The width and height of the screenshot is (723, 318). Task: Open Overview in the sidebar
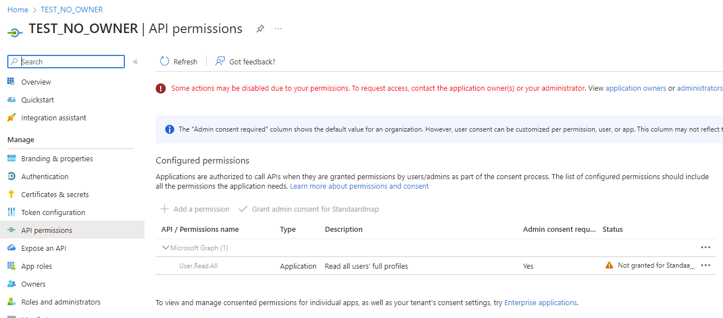36,82
